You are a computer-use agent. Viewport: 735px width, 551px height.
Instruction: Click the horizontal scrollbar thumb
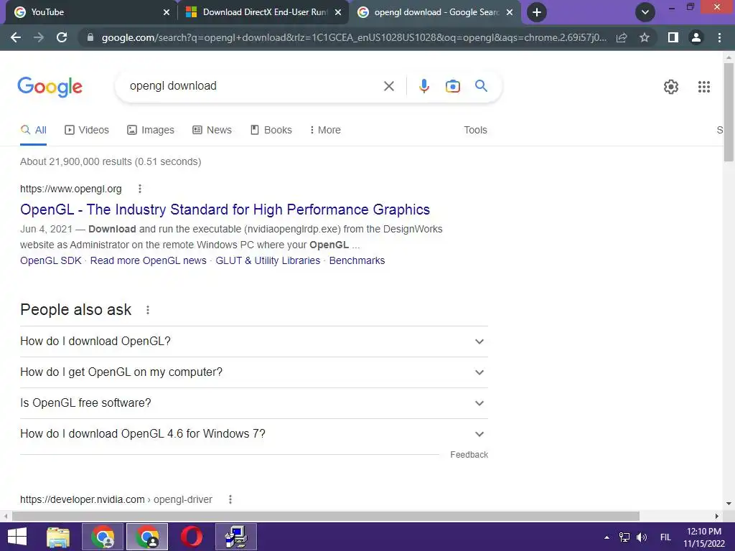(x=326, y=516)
